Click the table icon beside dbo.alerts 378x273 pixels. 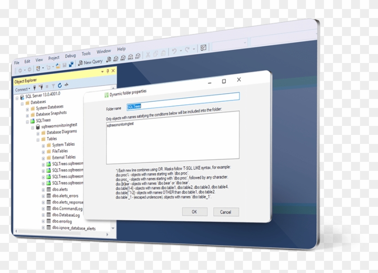click(x=49, y=189)
